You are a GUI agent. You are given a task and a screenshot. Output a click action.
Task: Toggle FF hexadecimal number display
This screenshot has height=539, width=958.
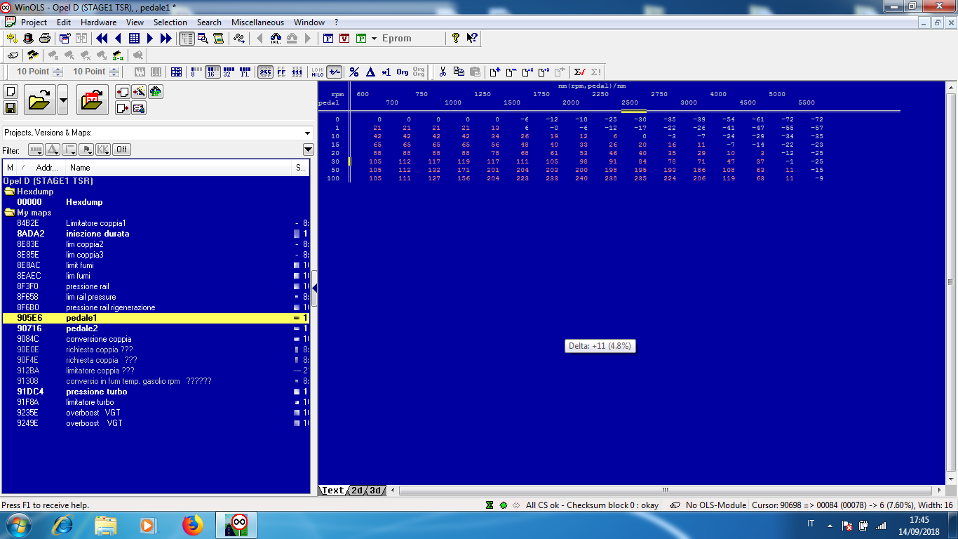(x=281, y=72)
